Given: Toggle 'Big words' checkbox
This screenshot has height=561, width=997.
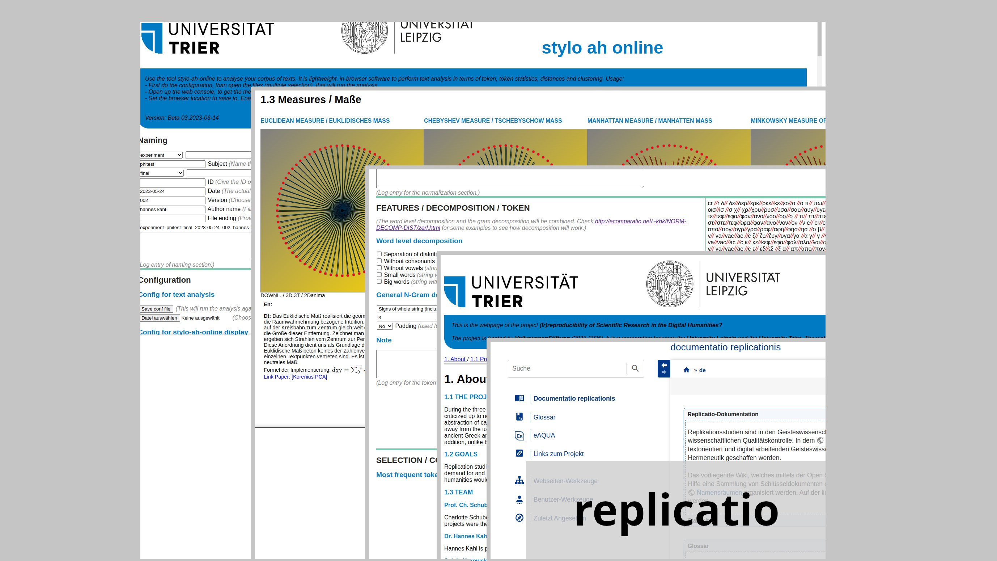Looking at the screenshot, I should point(379,282).
